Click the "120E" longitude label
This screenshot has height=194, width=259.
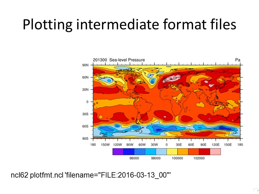[x=216, y=145]
